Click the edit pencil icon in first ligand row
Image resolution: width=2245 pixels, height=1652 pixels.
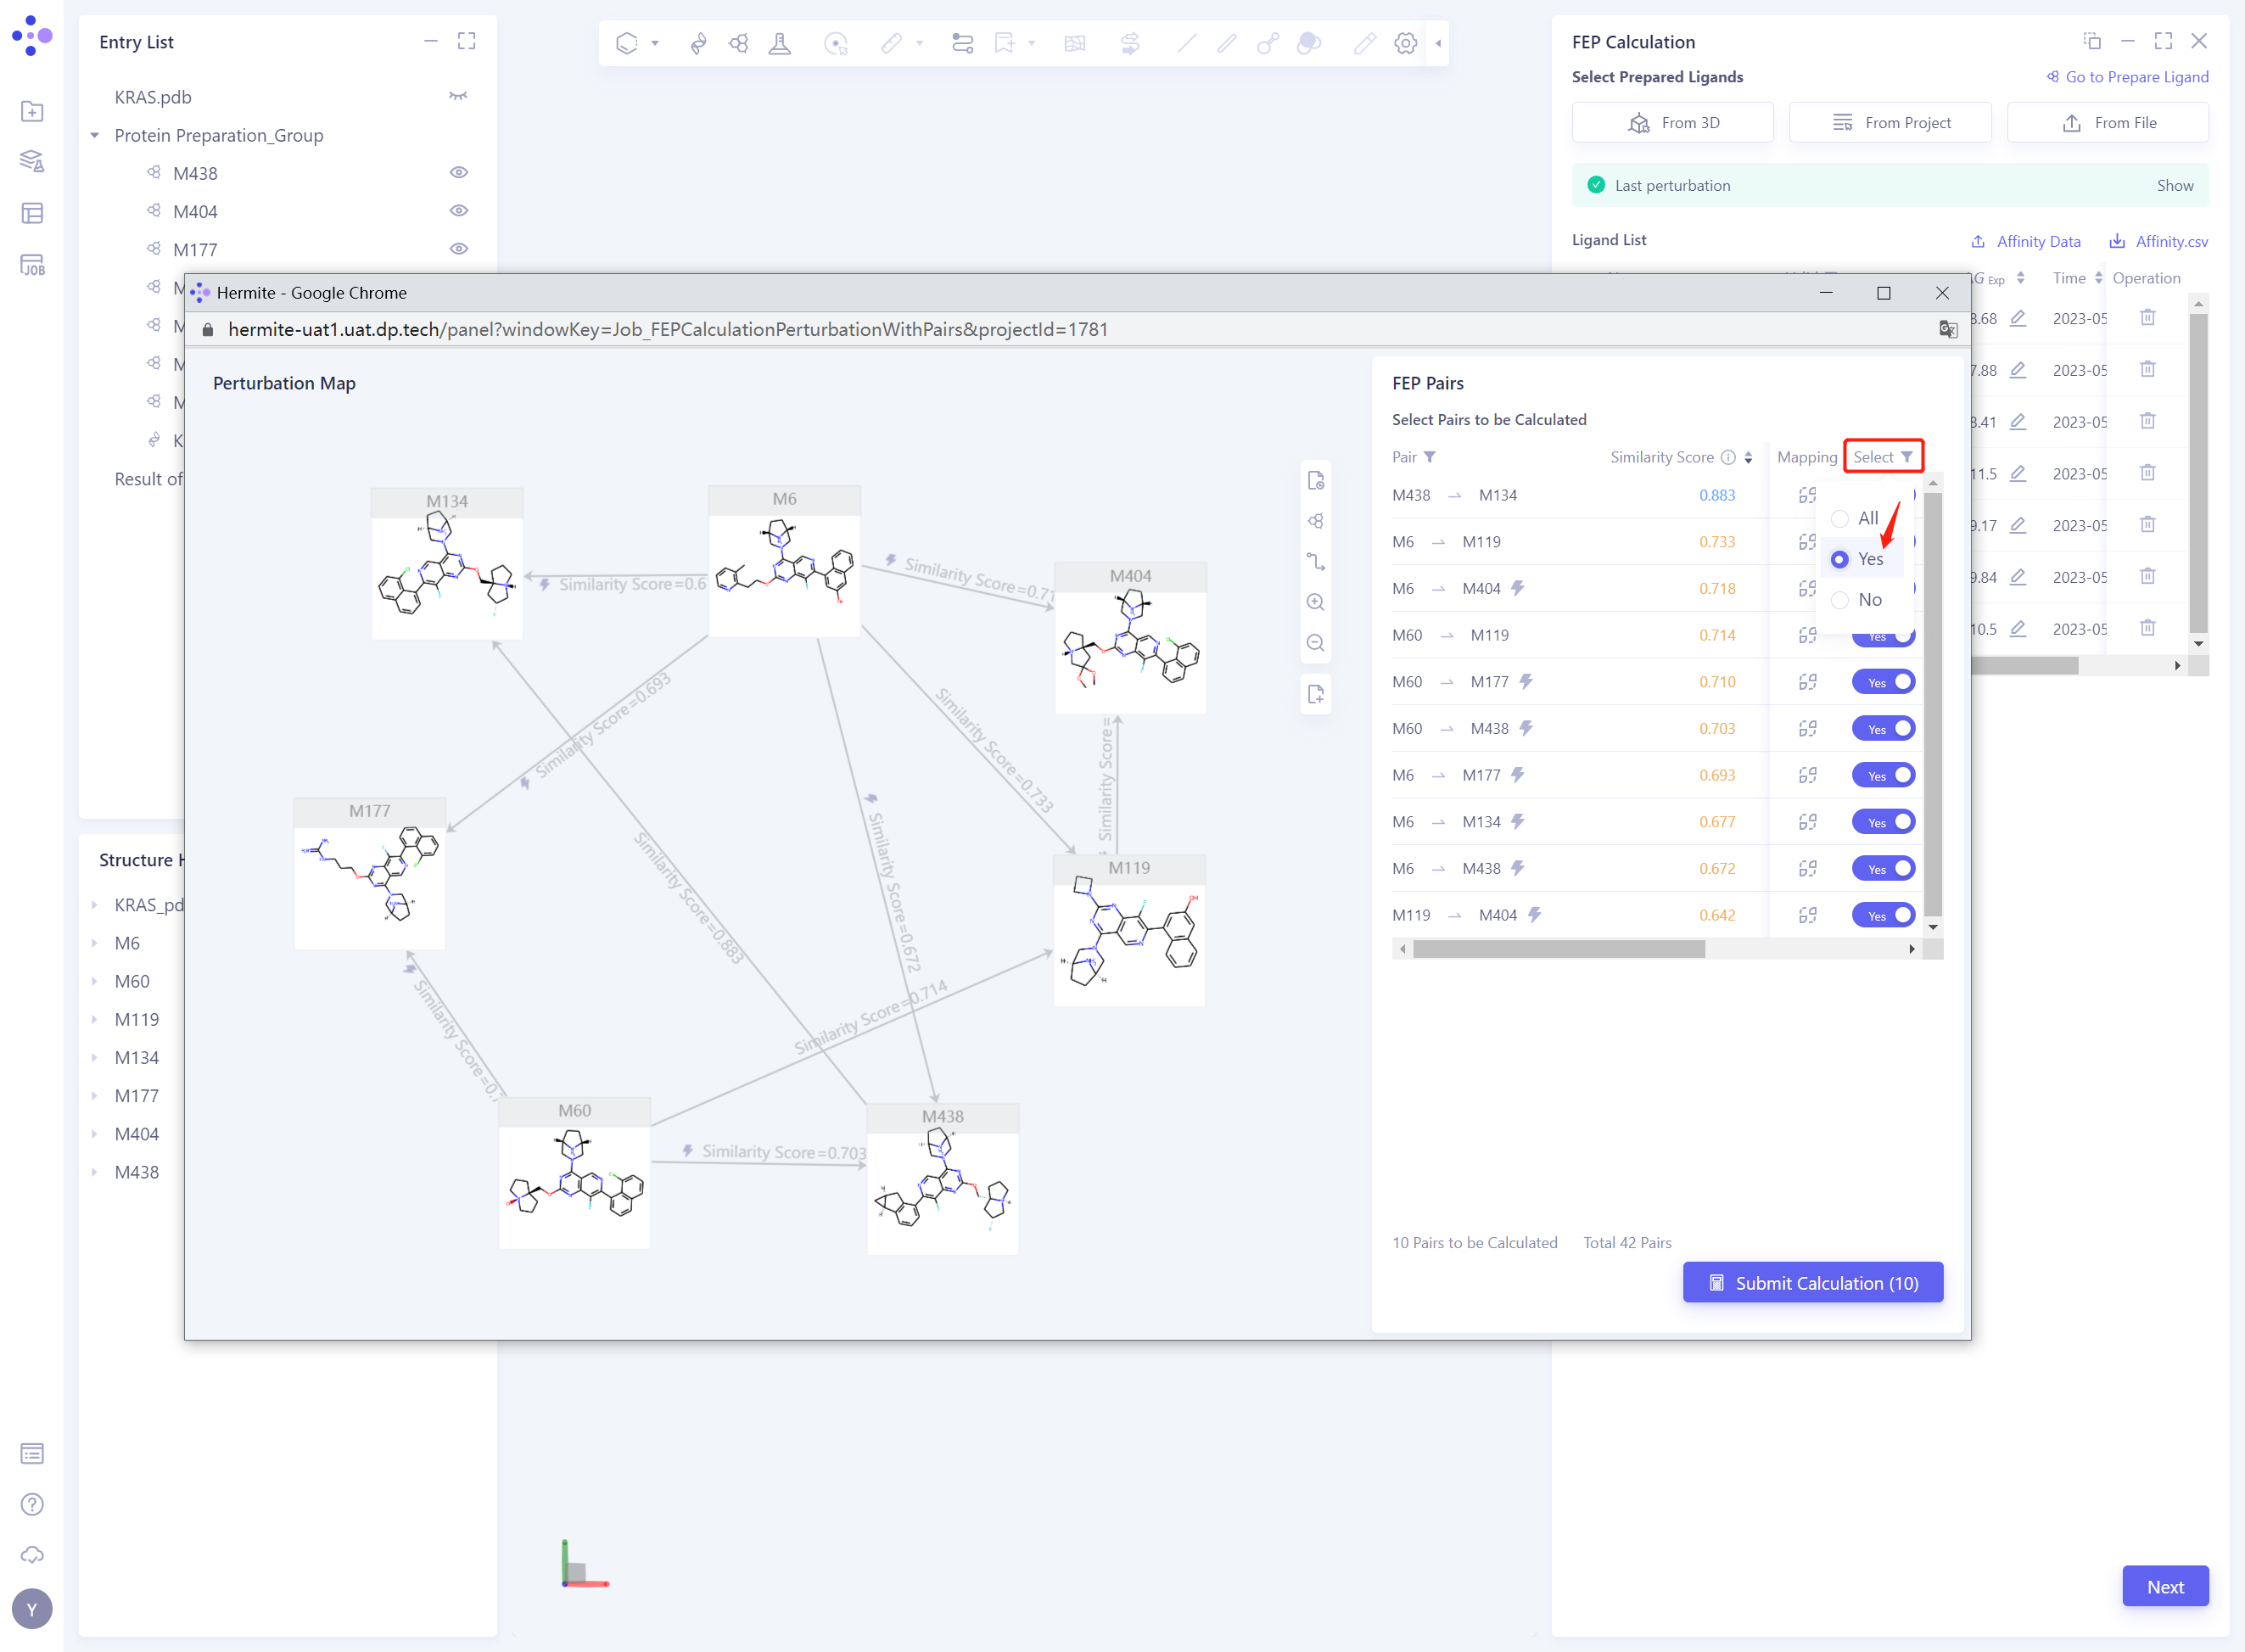(x=2018, y=318)
